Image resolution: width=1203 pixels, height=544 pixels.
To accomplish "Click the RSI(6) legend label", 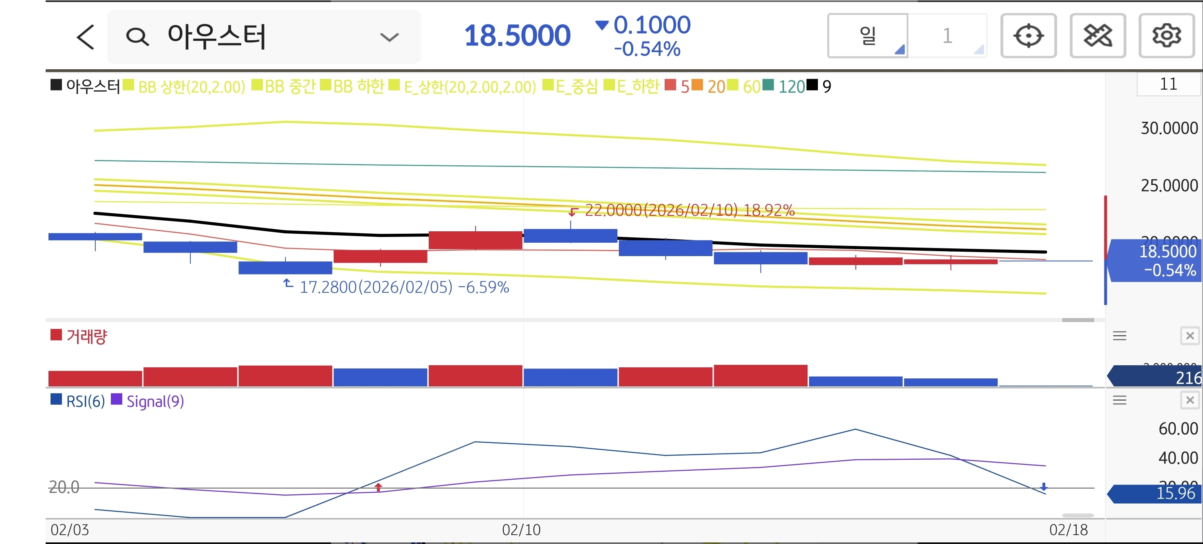I will (x=85, y=401).
